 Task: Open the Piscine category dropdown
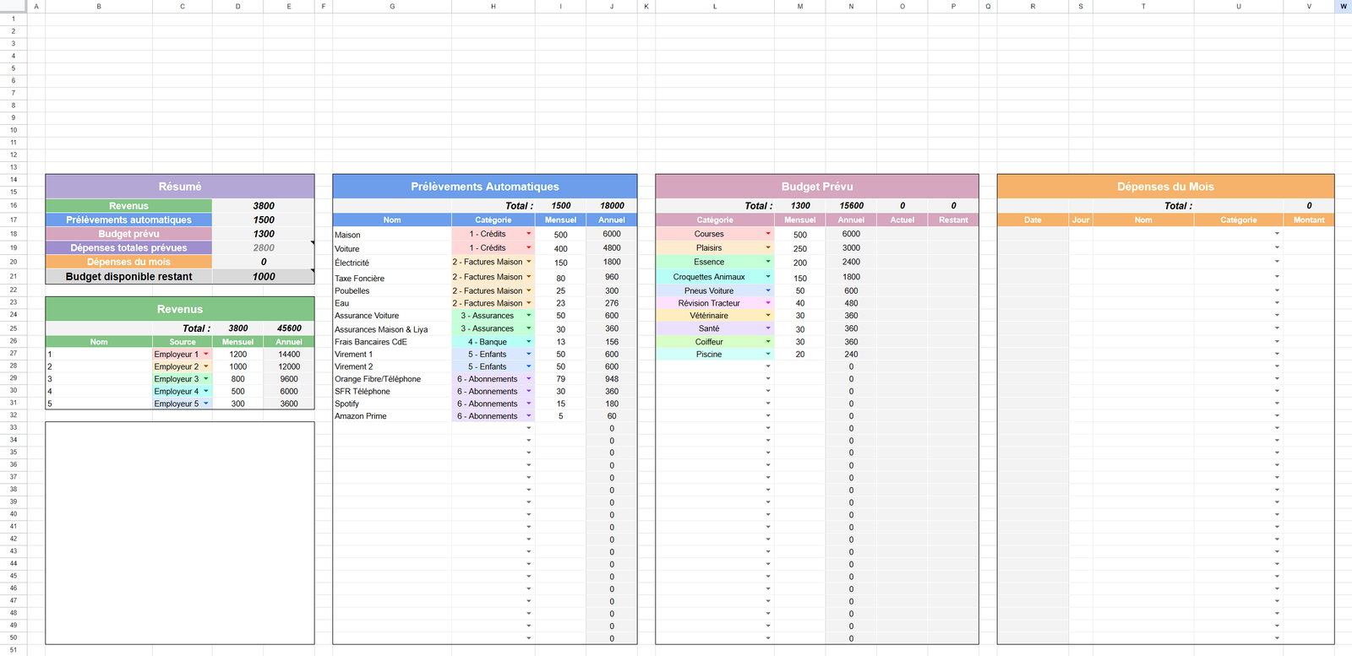click(x=768, y=355)
